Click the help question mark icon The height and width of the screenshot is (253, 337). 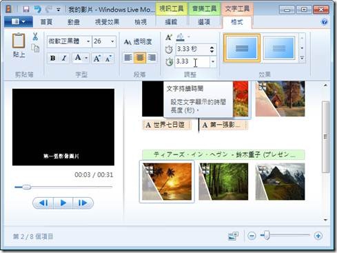click(x=324, y=22)
